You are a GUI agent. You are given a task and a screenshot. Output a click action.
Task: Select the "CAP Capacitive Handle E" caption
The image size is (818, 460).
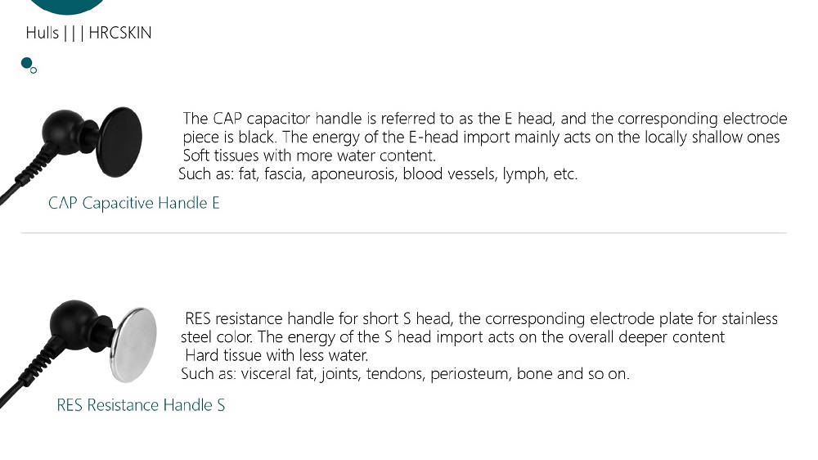[x=134, y=203]
